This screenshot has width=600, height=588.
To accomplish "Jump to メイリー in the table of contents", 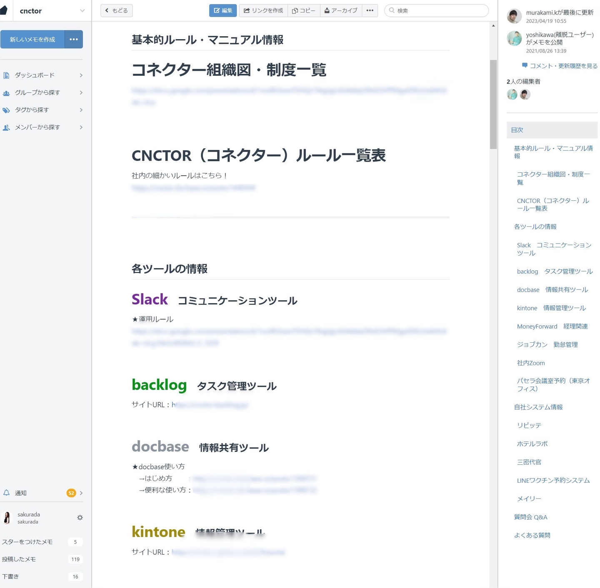I will (529, 498).
